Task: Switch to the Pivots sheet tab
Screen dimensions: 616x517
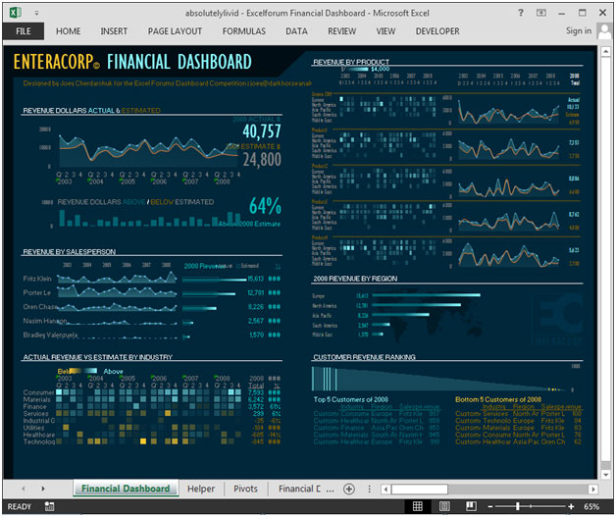Action: coord(245,489)
